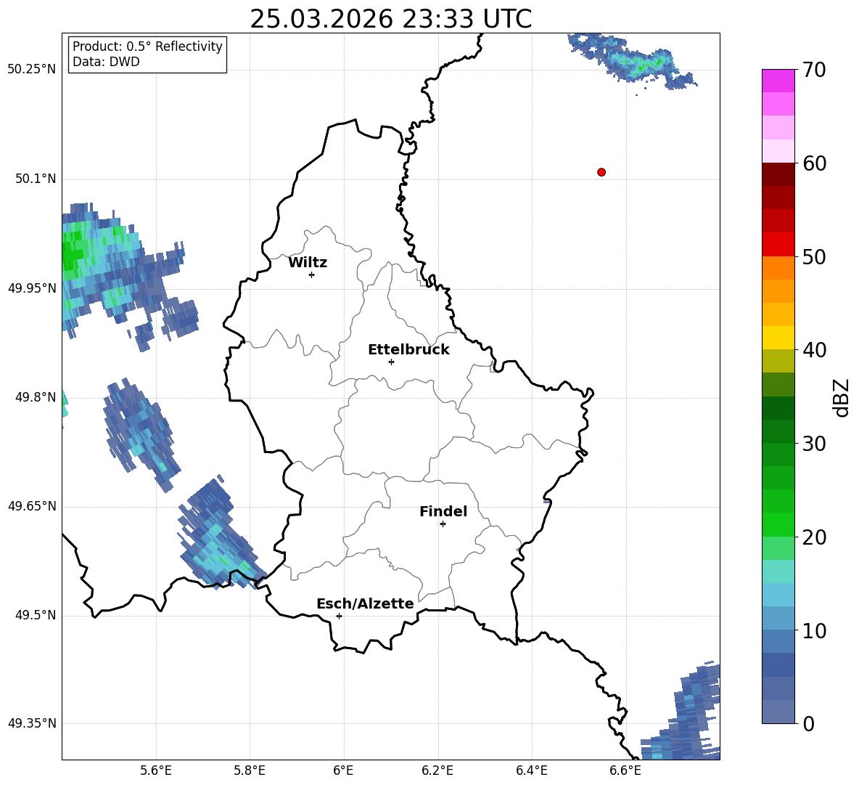Viewport: 859px width, 785px height.
Task: Click the 49.5°N latitude label
Action: [x=36, y=615]
